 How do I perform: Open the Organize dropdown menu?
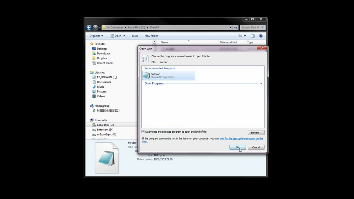pos(96,36)
